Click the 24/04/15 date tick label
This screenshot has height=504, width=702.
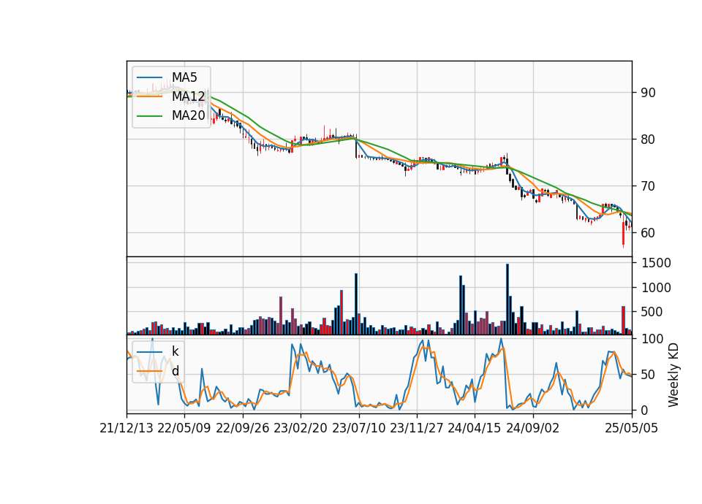(474, 428)
